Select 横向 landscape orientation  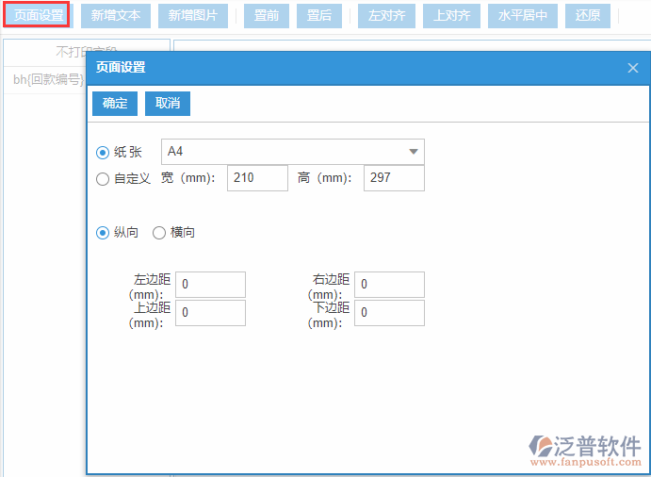(159, 233)
